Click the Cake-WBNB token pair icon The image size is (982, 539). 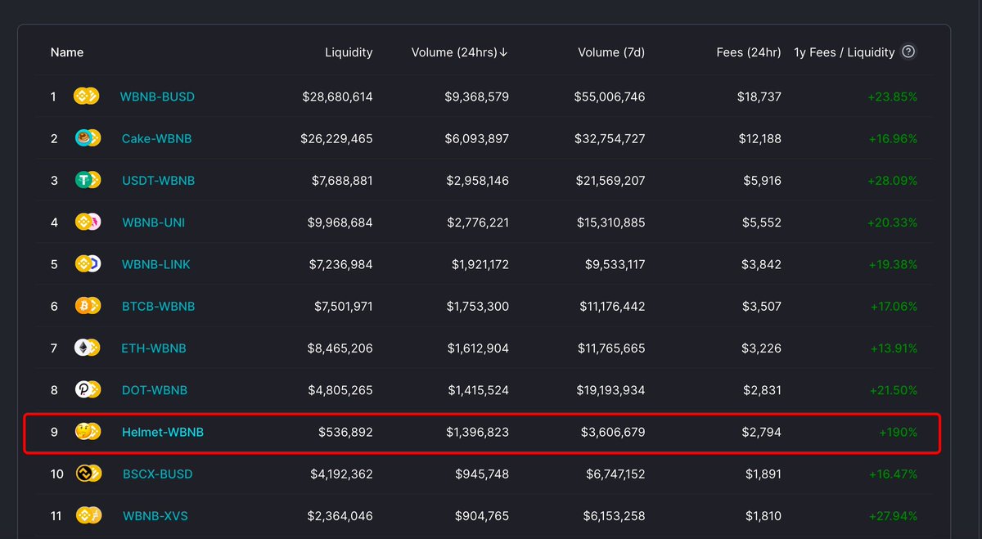(87, 138)
